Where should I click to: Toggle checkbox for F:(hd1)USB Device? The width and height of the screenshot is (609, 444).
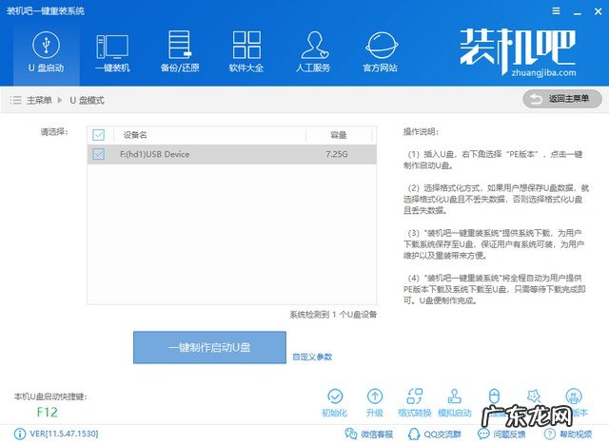click(99, 154)
